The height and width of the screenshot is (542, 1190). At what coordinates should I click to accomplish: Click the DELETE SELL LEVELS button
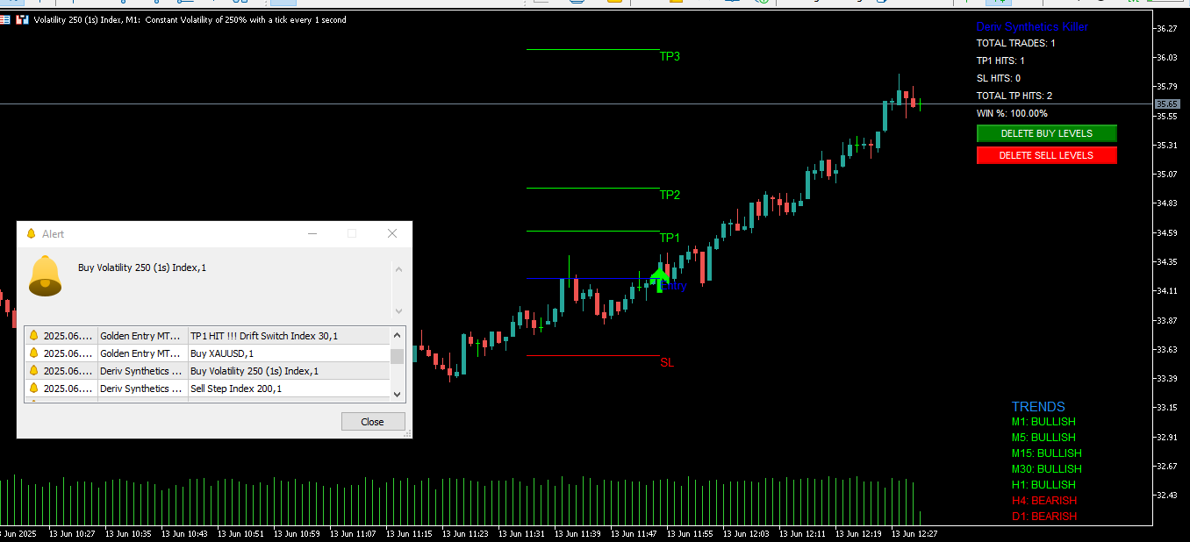[x=1047, y=155]
